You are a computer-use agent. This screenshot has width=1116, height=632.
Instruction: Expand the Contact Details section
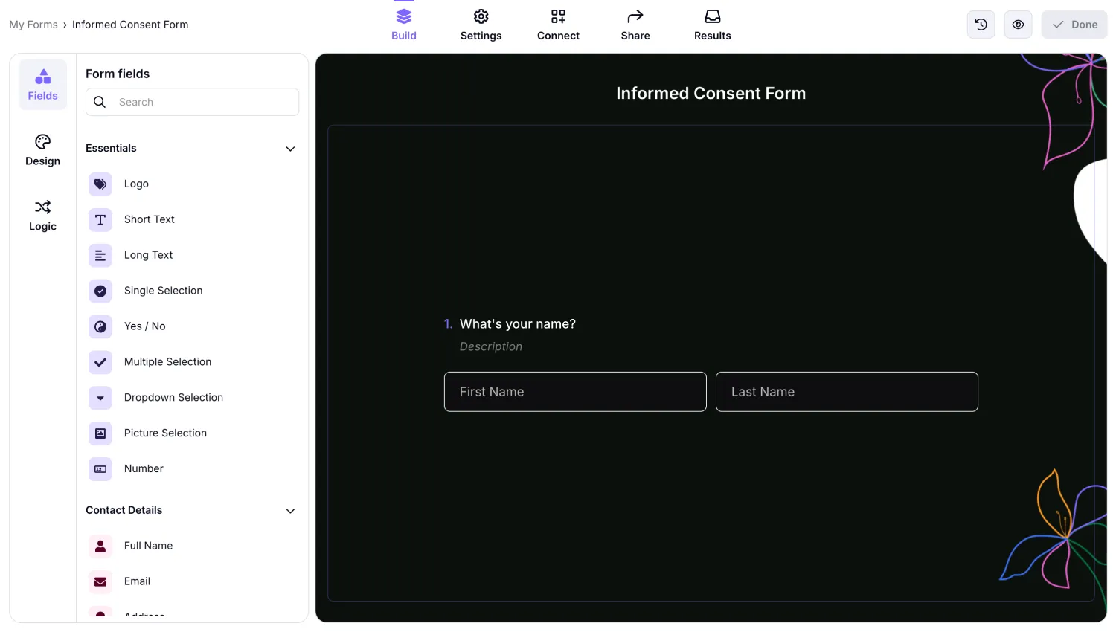pos(290,511)
